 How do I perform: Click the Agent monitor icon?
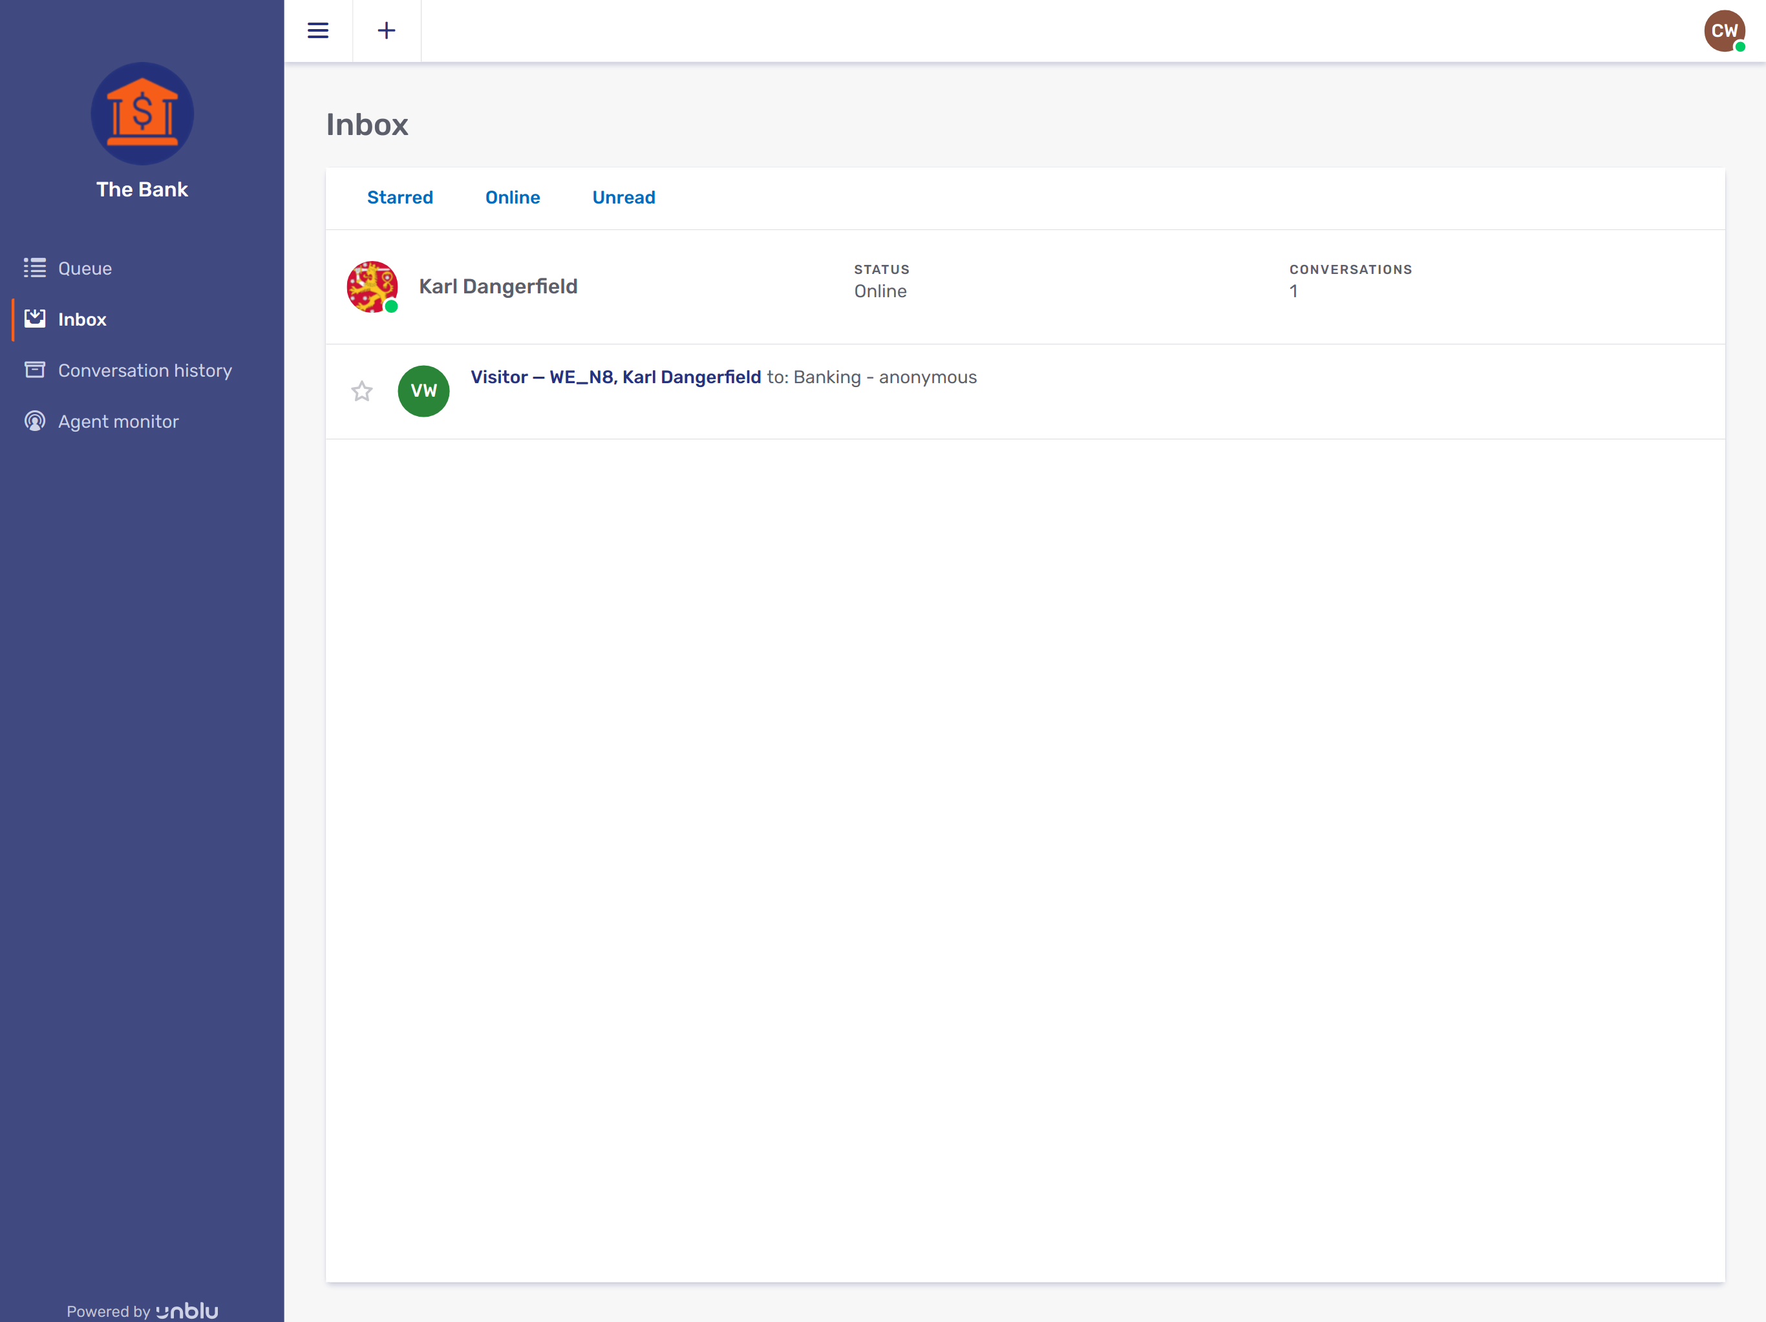click(35, 421)
